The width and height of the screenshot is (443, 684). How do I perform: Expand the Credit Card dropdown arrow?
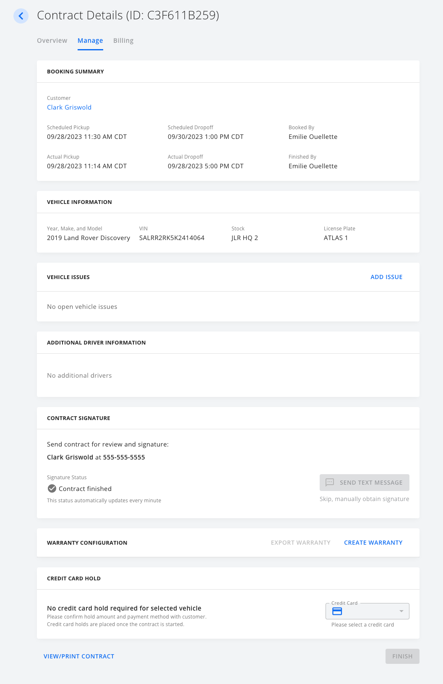[x=401, y=611]
